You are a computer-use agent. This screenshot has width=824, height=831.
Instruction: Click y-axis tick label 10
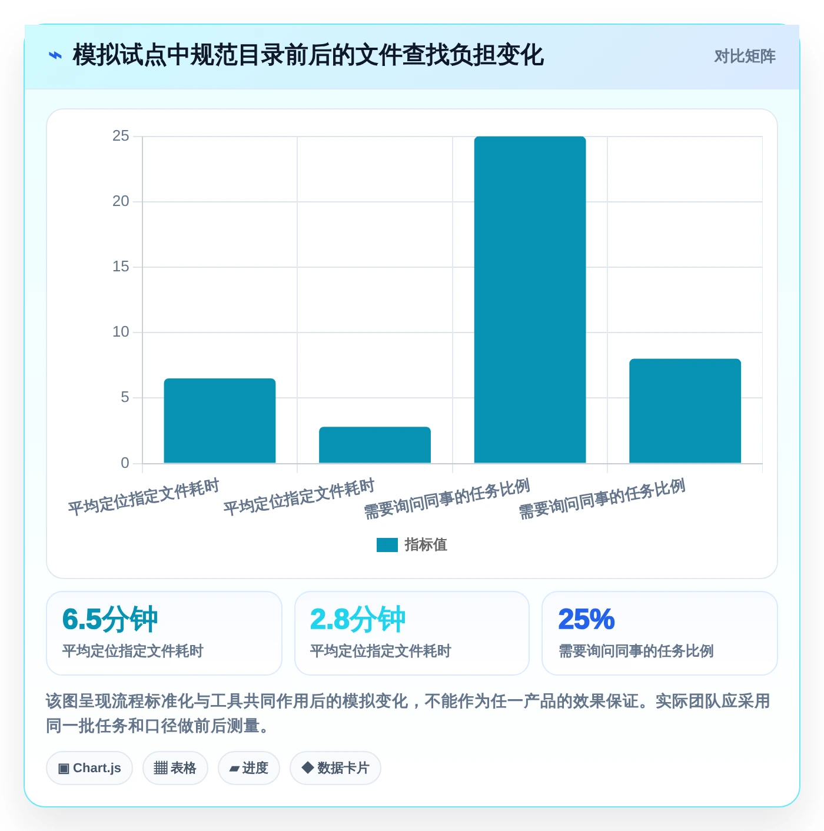point(121,332)
